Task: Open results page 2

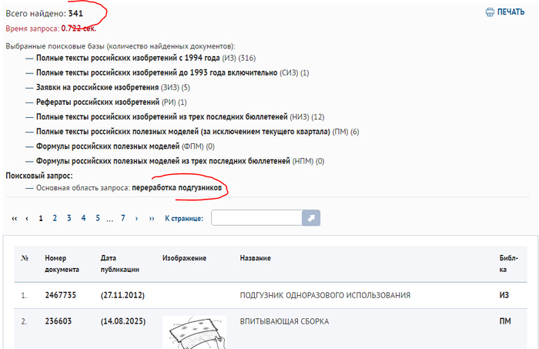Action: tap(55, 219)
